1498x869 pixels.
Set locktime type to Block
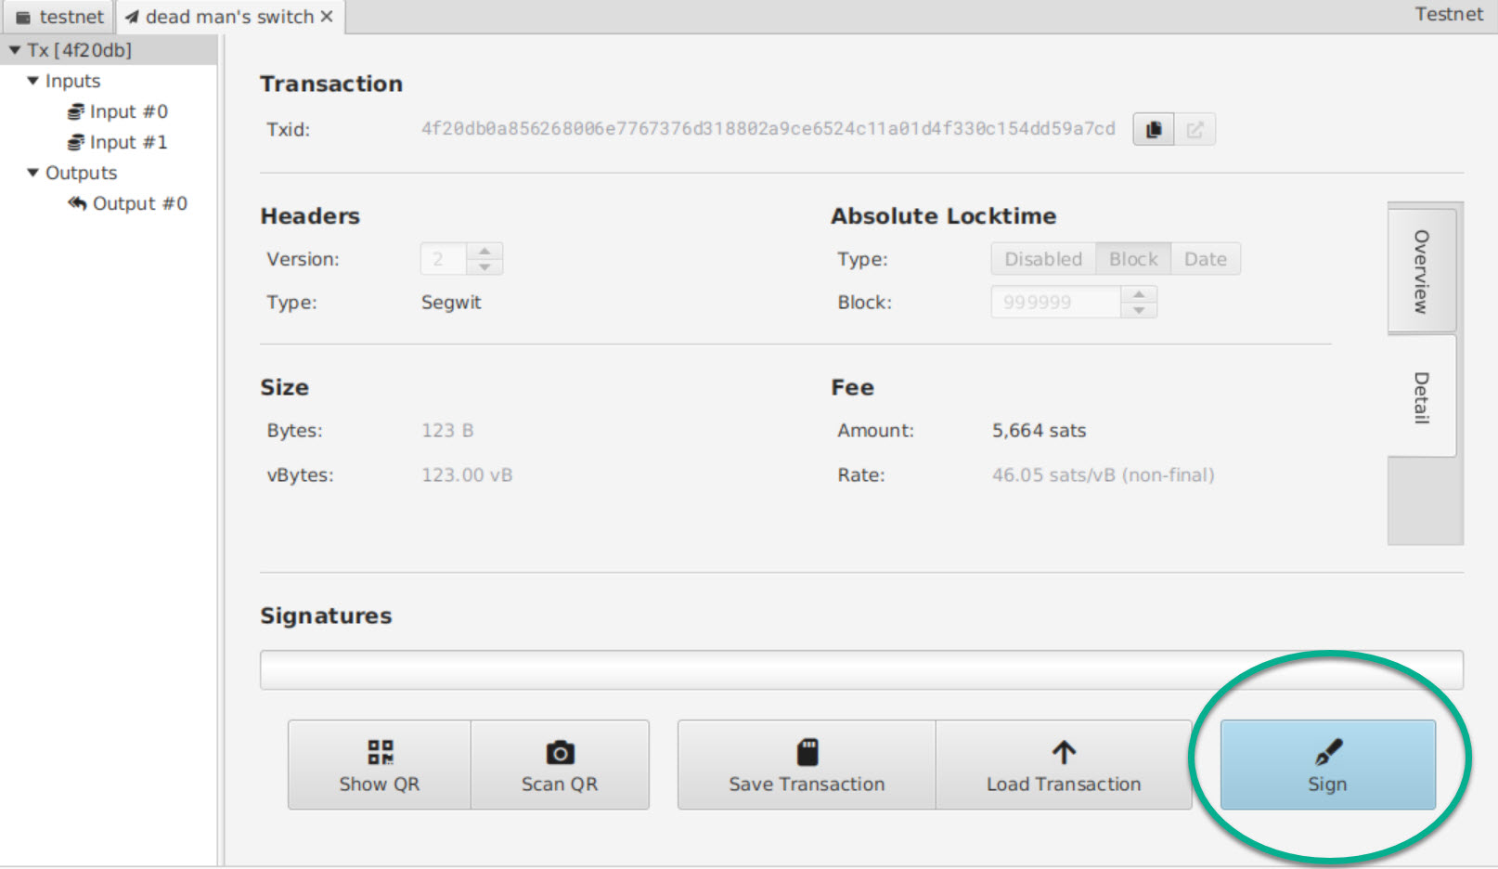(x=1133, y=259)
